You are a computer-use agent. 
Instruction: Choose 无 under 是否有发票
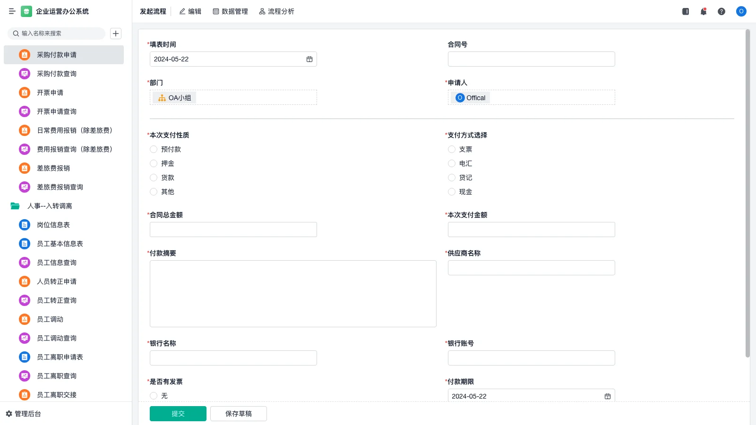(153, 396)
